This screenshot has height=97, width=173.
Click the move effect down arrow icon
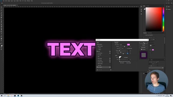coord(101,70)
